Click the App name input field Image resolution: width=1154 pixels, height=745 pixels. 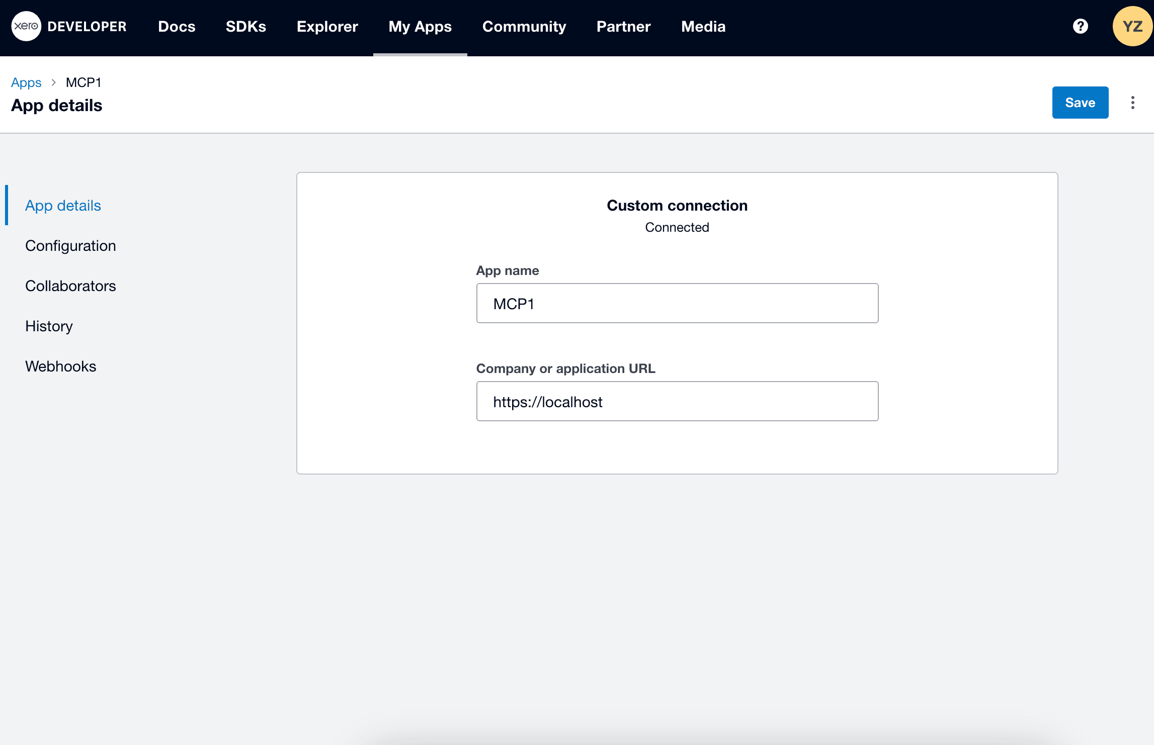(x=677, y=303)
